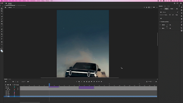Step forward one frame
This screenshot has height=103, width=183.
102,82
